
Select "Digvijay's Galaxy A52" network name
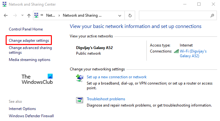coord(94,48)
